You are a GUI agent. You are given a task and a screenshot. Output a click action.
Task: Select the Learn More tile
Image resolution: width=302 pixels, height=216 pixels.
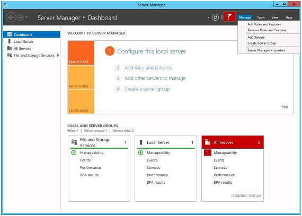tap(81, 102)
